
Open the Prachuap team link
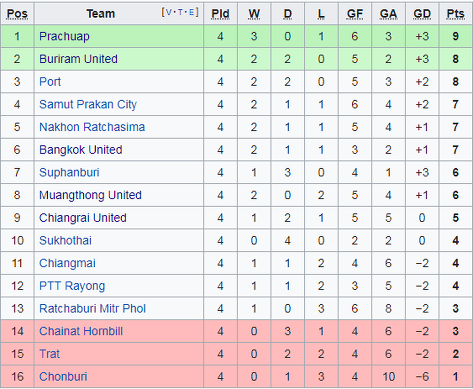64,36
